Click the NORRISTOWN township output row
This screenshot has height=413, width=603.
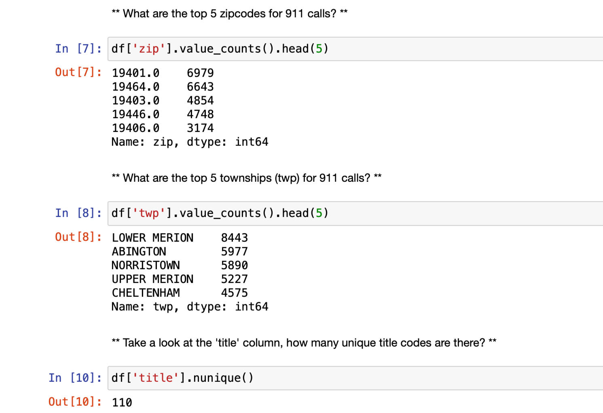[x=180, y=266]
